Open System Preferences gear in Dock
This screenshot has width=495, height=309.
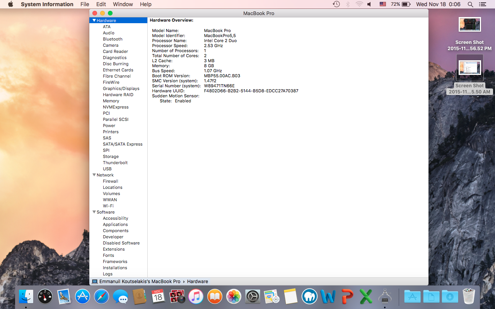pyautogui.click(x=253, y=297)
